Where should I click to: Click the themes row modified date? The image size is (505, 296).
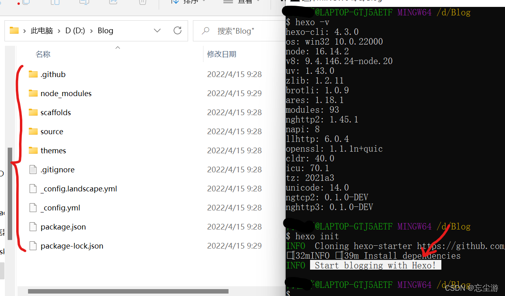tap(234, 150)
